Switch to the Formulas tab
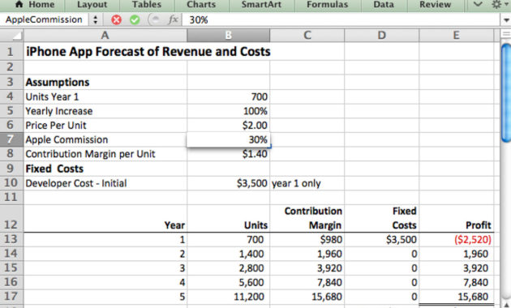The height and width of the screenshot is (308, 511). 327,5
